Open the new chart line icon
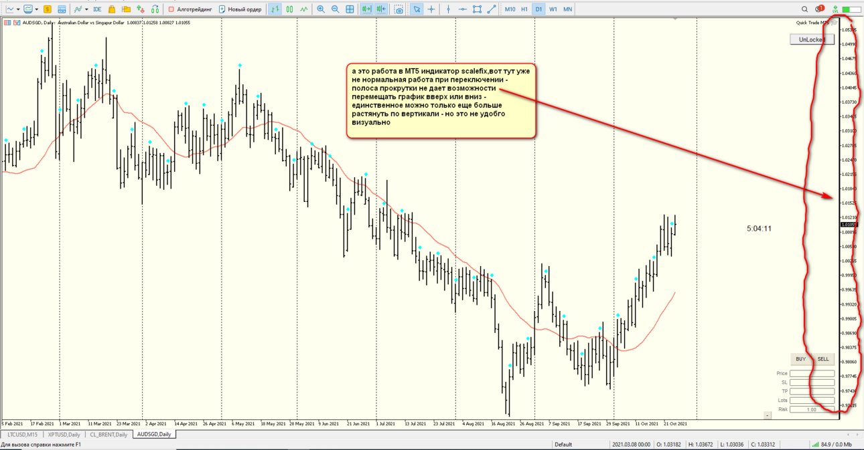 [9, 9]
